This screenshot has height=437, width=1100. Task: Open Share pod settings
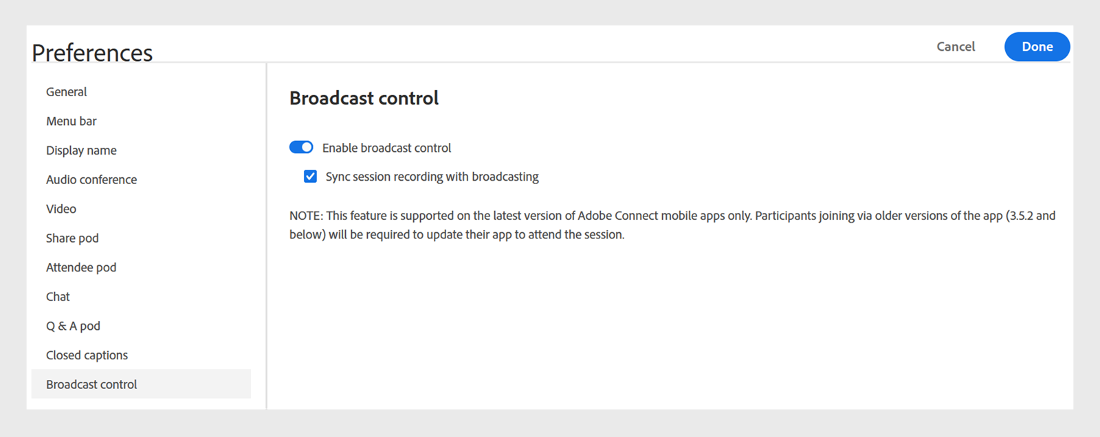(x=72, y=238)
